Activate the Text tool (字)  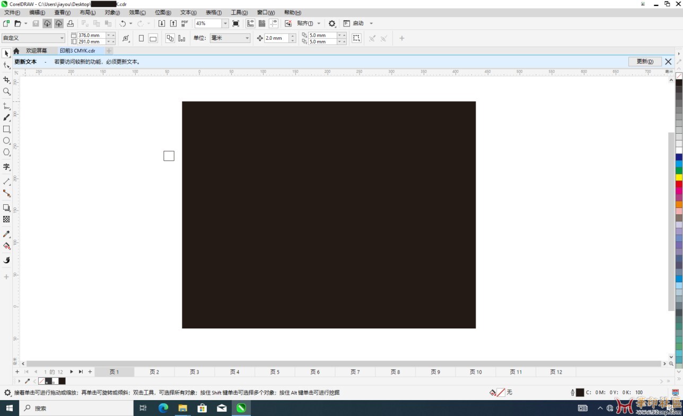click(6, 167)
